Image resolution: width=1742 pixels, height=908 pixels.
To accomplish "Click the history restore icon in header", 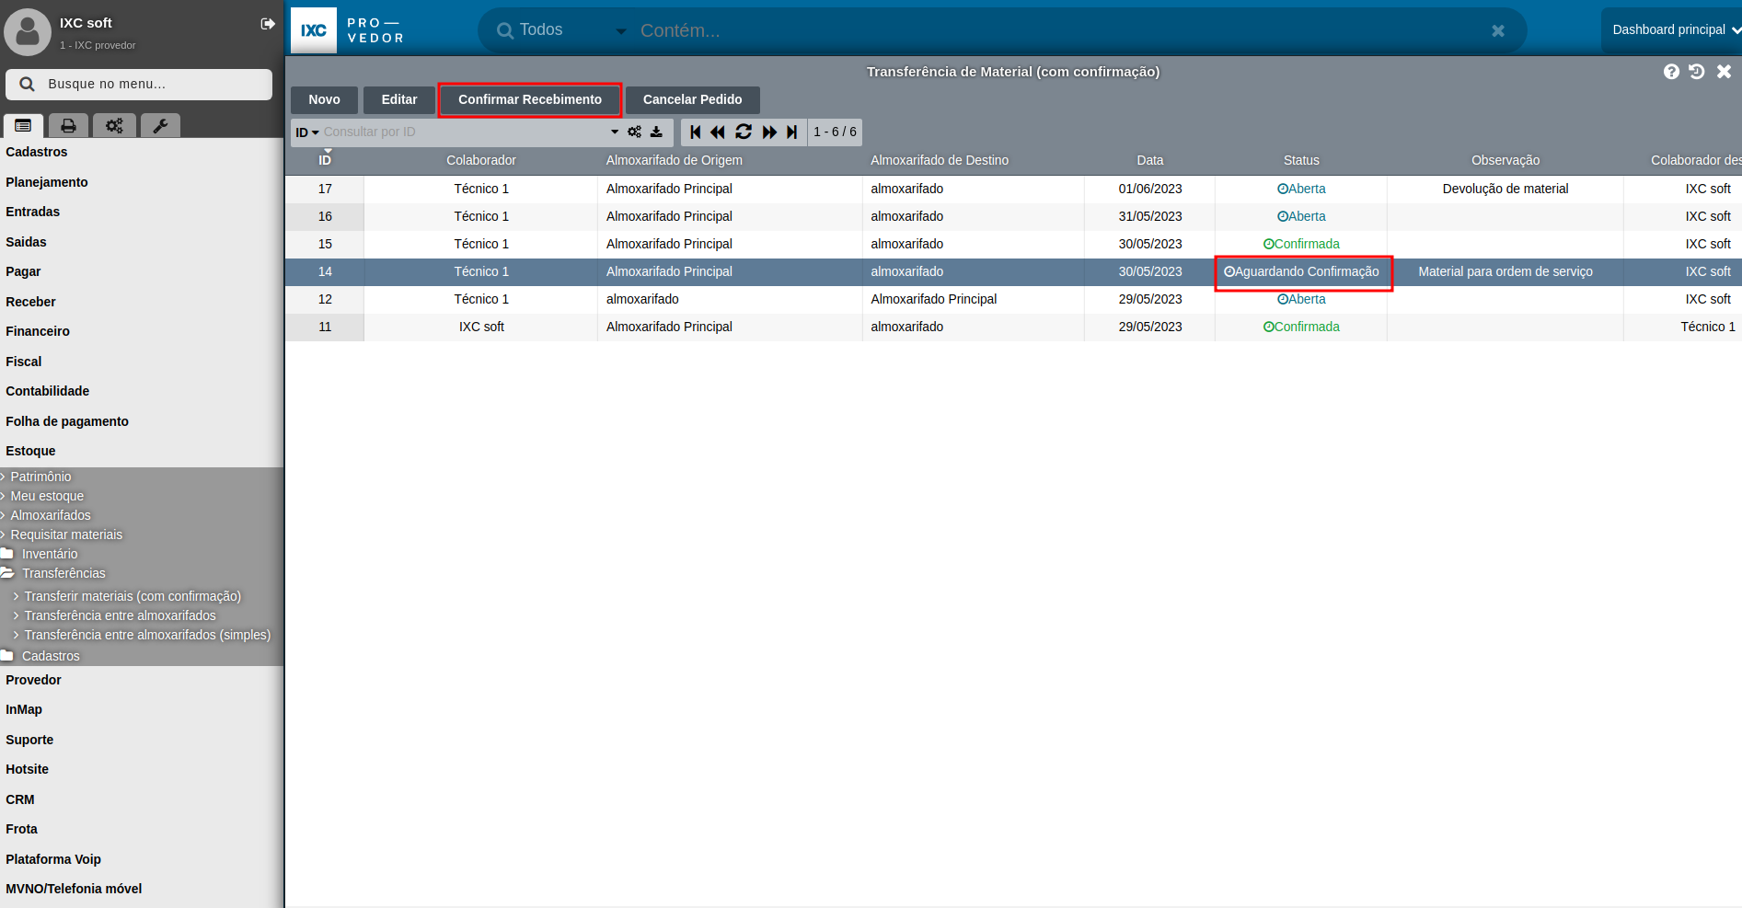I will click(x=1697, y=72).
